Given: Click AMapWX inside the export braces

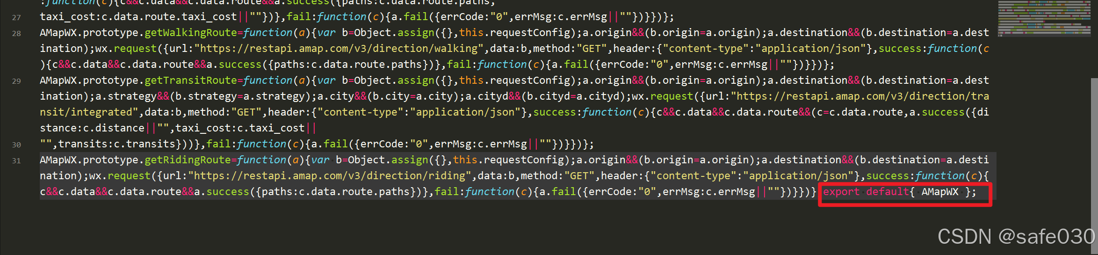Looking at the screenshot, I should [x=940, y=192].
